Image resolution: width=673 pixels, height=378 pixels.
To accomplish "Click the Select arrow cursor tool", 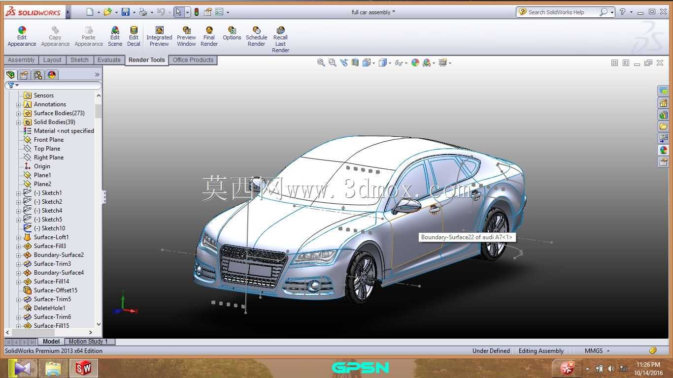I will (x=179, y=12).
